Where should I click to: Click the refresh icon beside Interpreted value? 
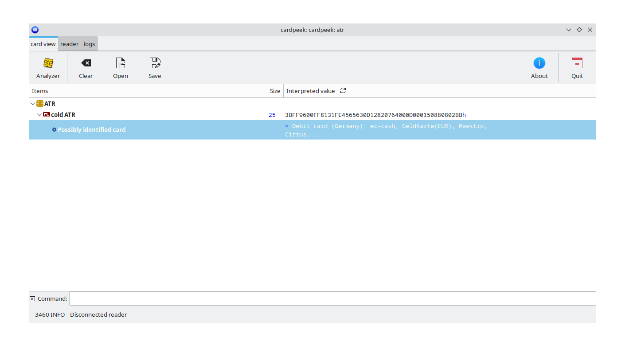343,91
